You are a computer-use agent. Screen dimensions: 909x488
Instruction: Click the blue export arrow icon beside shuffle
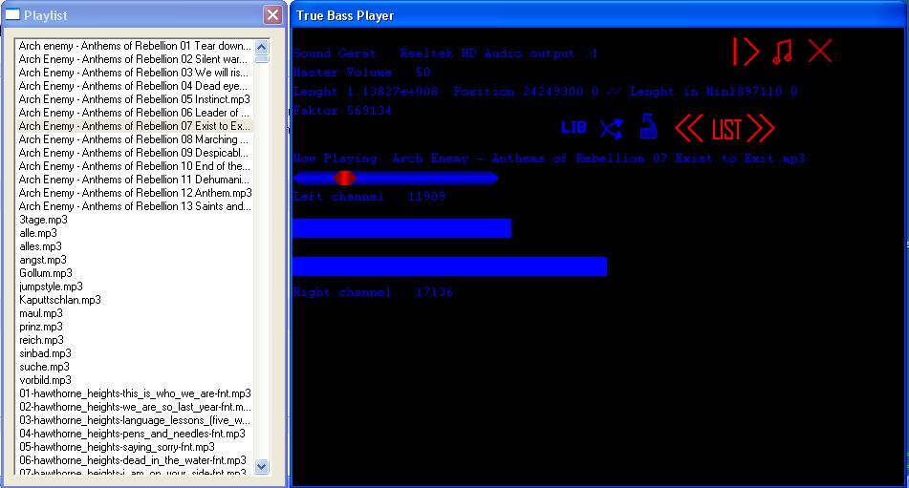tap(648, 127)
